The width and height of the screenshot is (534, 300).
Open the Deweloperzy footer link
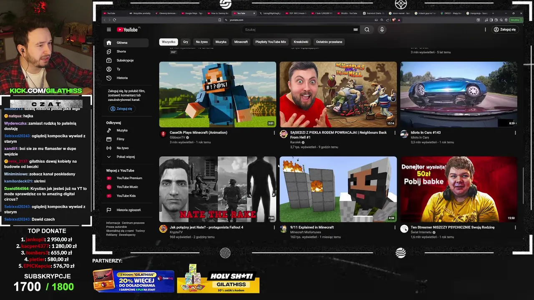[x=127, y=235]
